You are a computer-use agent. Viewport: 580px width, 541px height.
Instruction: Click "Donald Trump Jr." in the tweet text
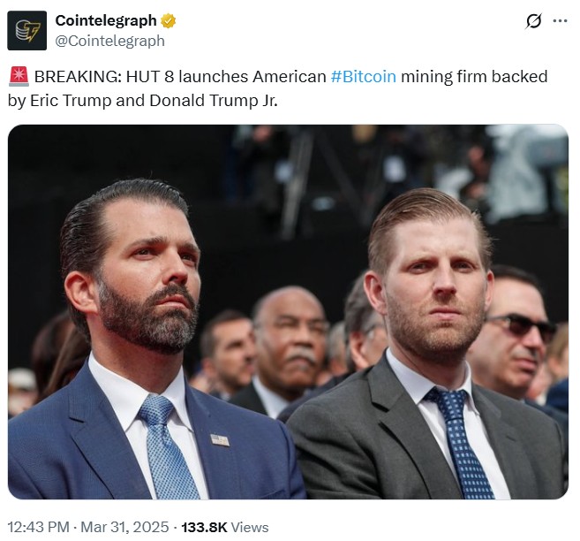click(x=224, y=100)
